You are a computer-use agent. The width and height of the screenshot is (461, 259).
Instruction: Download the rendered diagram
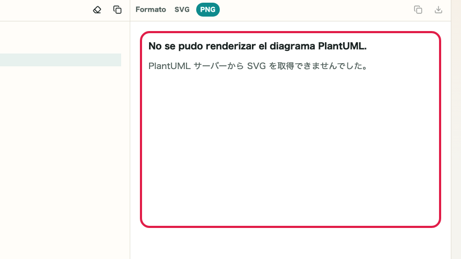(438, 10)
